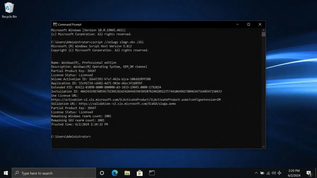Click the Trusted time 6/2/2024 line
The width and height of the screenshot is (317, 178).
click(80, 124)
